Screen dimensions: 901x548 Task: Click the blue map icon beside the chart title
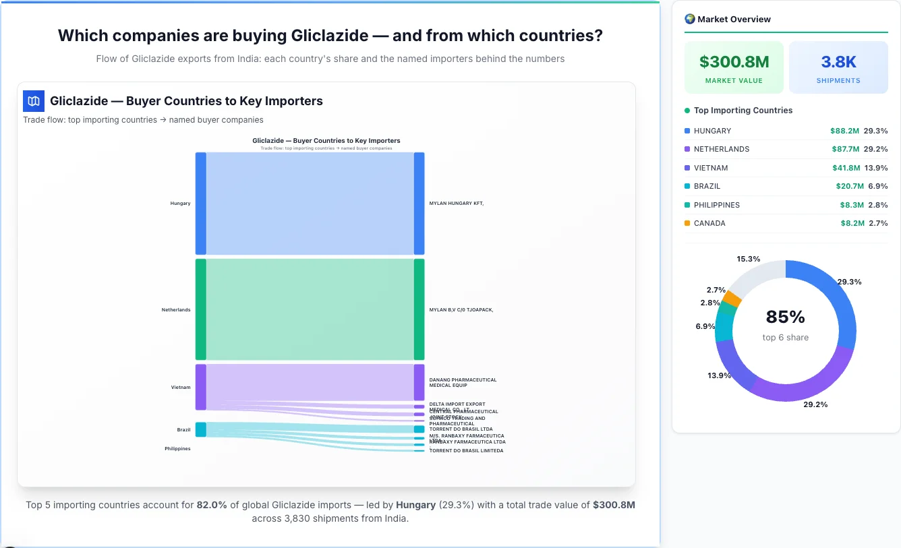pyautogui.click(x=33, y=100)
